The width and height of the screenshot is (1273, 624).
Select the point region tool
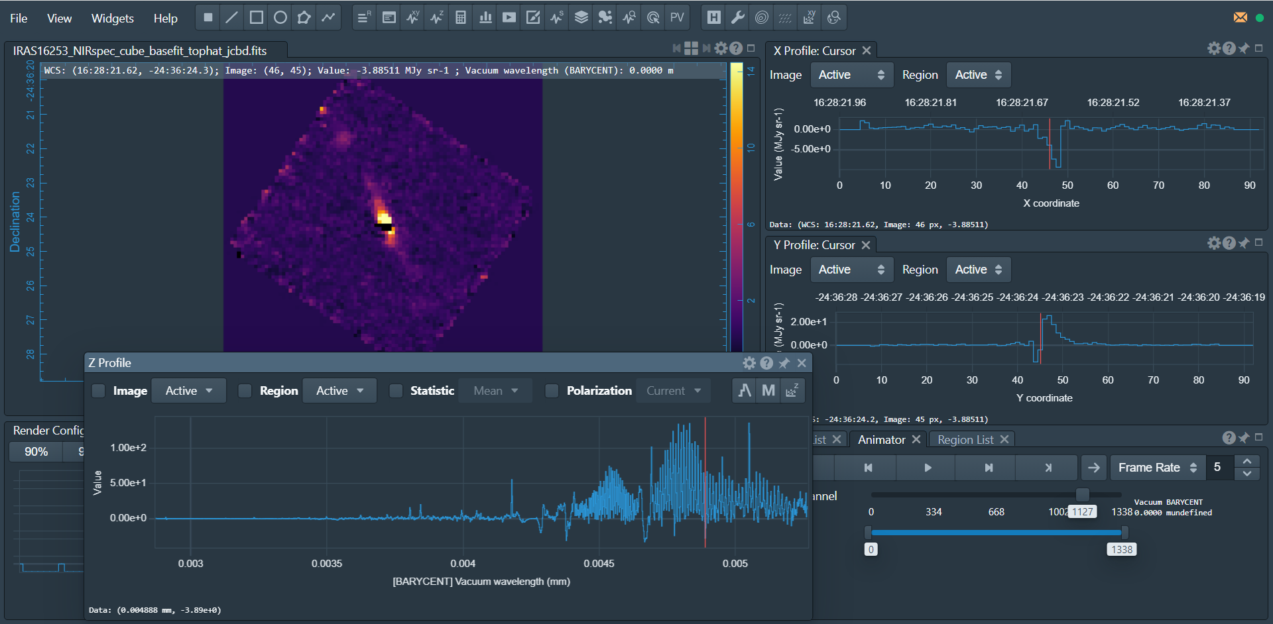coord(208,18)
